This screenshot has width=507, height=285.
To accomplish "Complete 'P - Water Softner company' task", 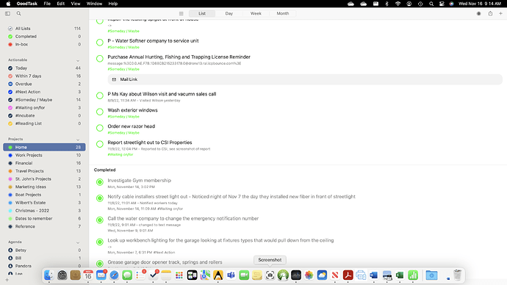I will pyautogui.click(x=100, y=43).
